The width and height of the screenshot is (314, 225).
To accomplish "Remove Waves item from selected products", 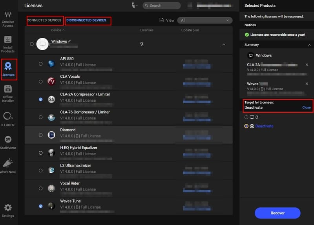I will (307, 84).
